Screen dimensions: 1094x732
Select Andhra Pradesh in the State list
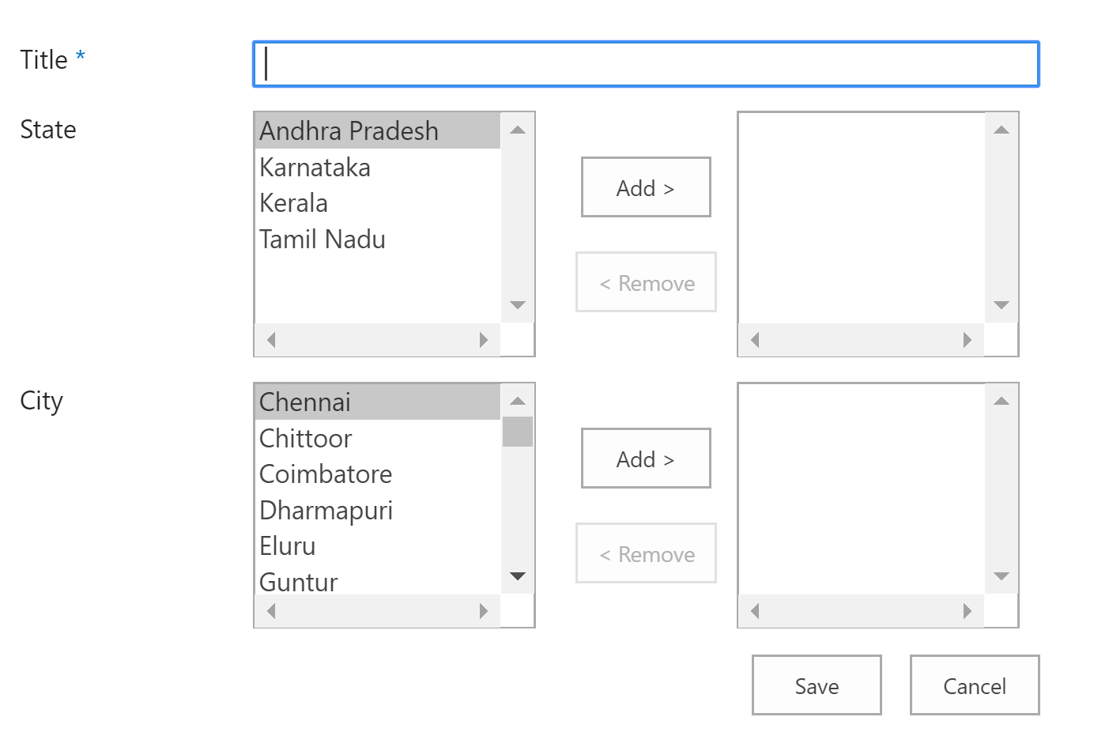coord(349,130)
